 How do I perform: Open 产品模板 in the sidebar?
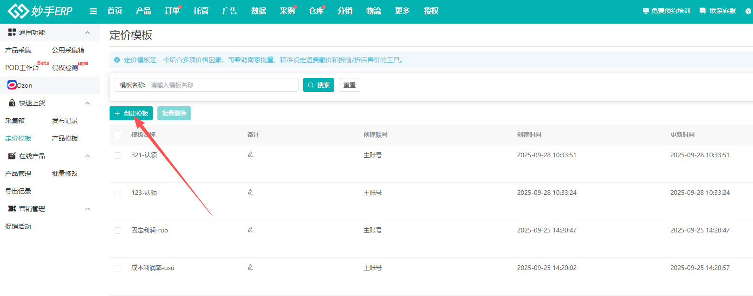65,138
